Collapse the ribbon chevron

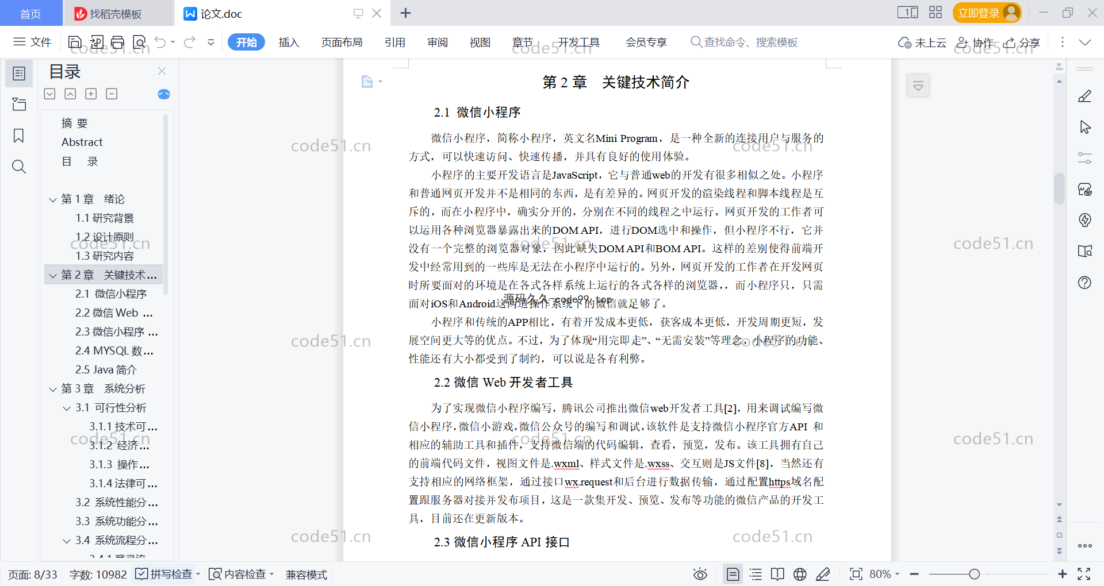1085,43
